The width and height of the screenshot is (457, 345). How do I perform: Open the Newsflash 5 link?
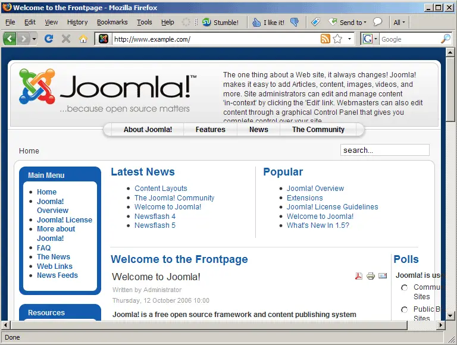click(155, 225)
